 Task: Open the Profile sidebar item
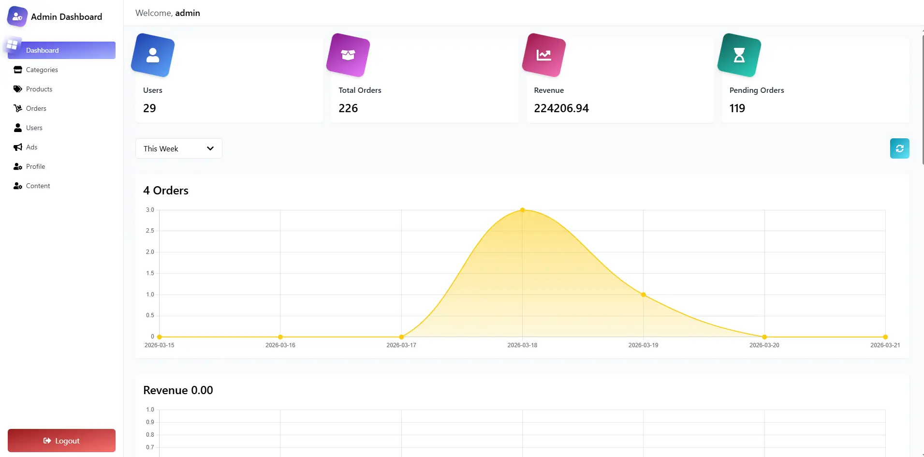pyautogui.click(x=35, y=166)
